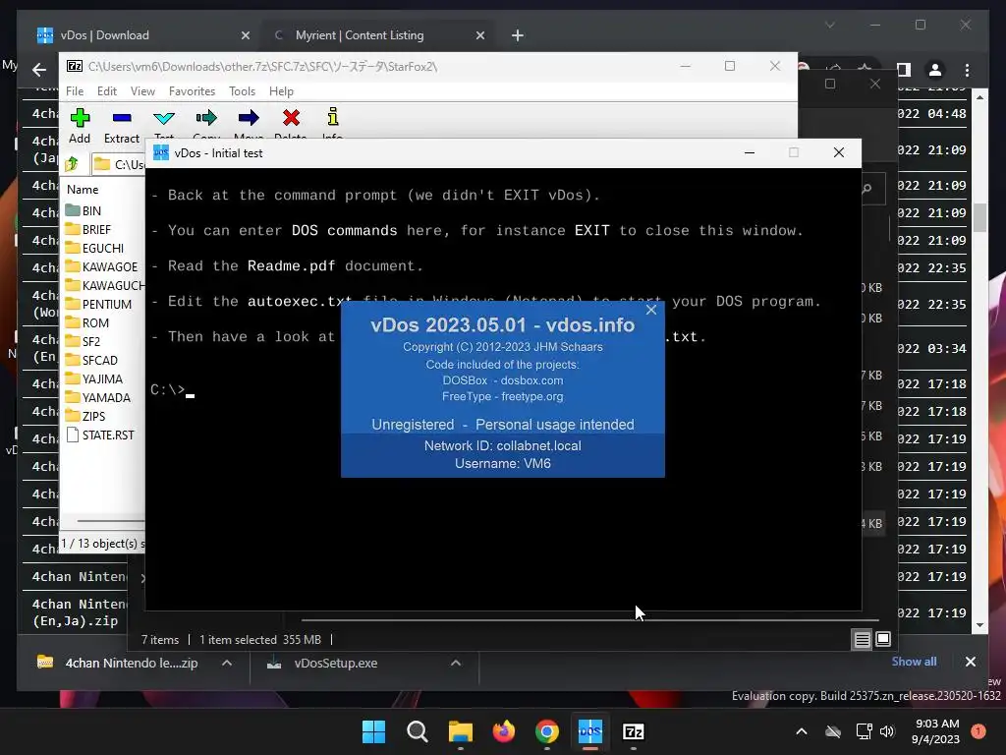Open the vDosSetup.exe download item
Image resolution: width=1006 pixels, height=755 pixels.
click(x=336, y=663)
